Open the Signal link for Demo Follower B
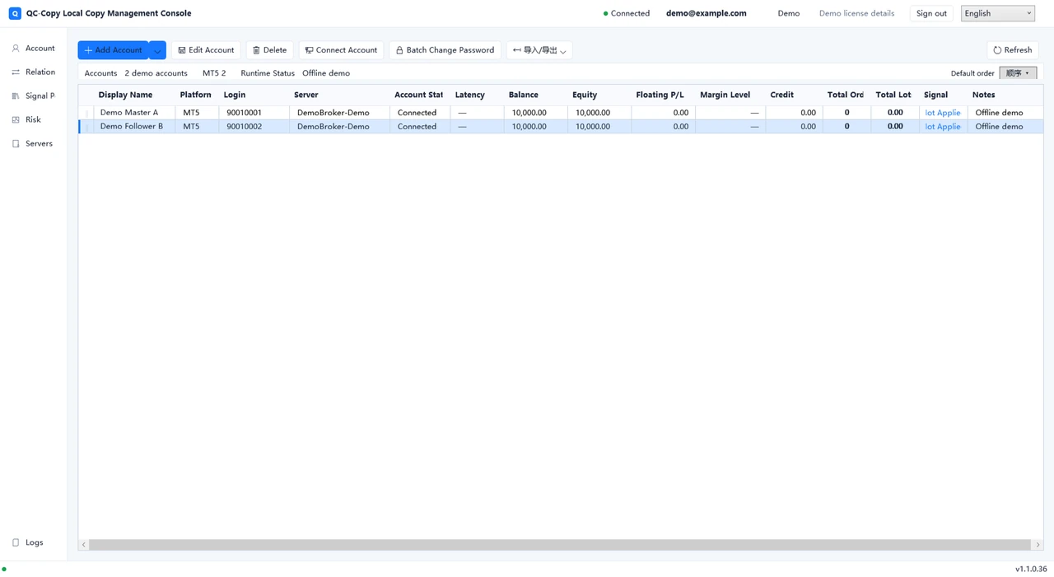Viewport: 1054px width, 577px height. (x=943, y=127)
